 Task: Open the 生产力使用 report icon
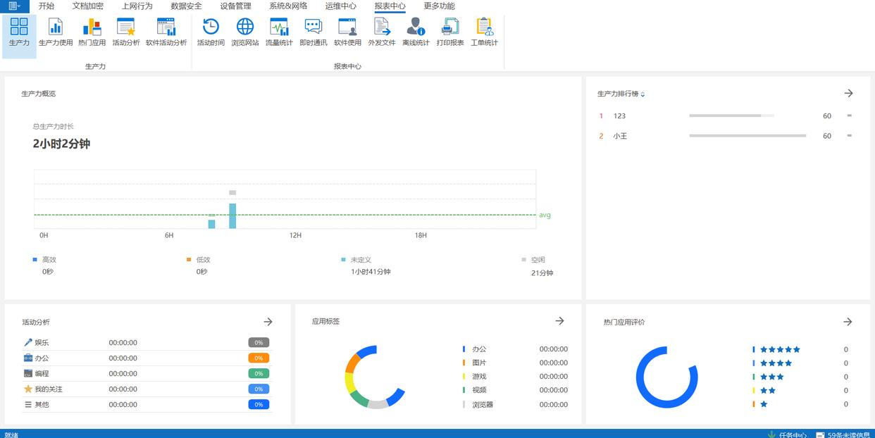(56, 32)
